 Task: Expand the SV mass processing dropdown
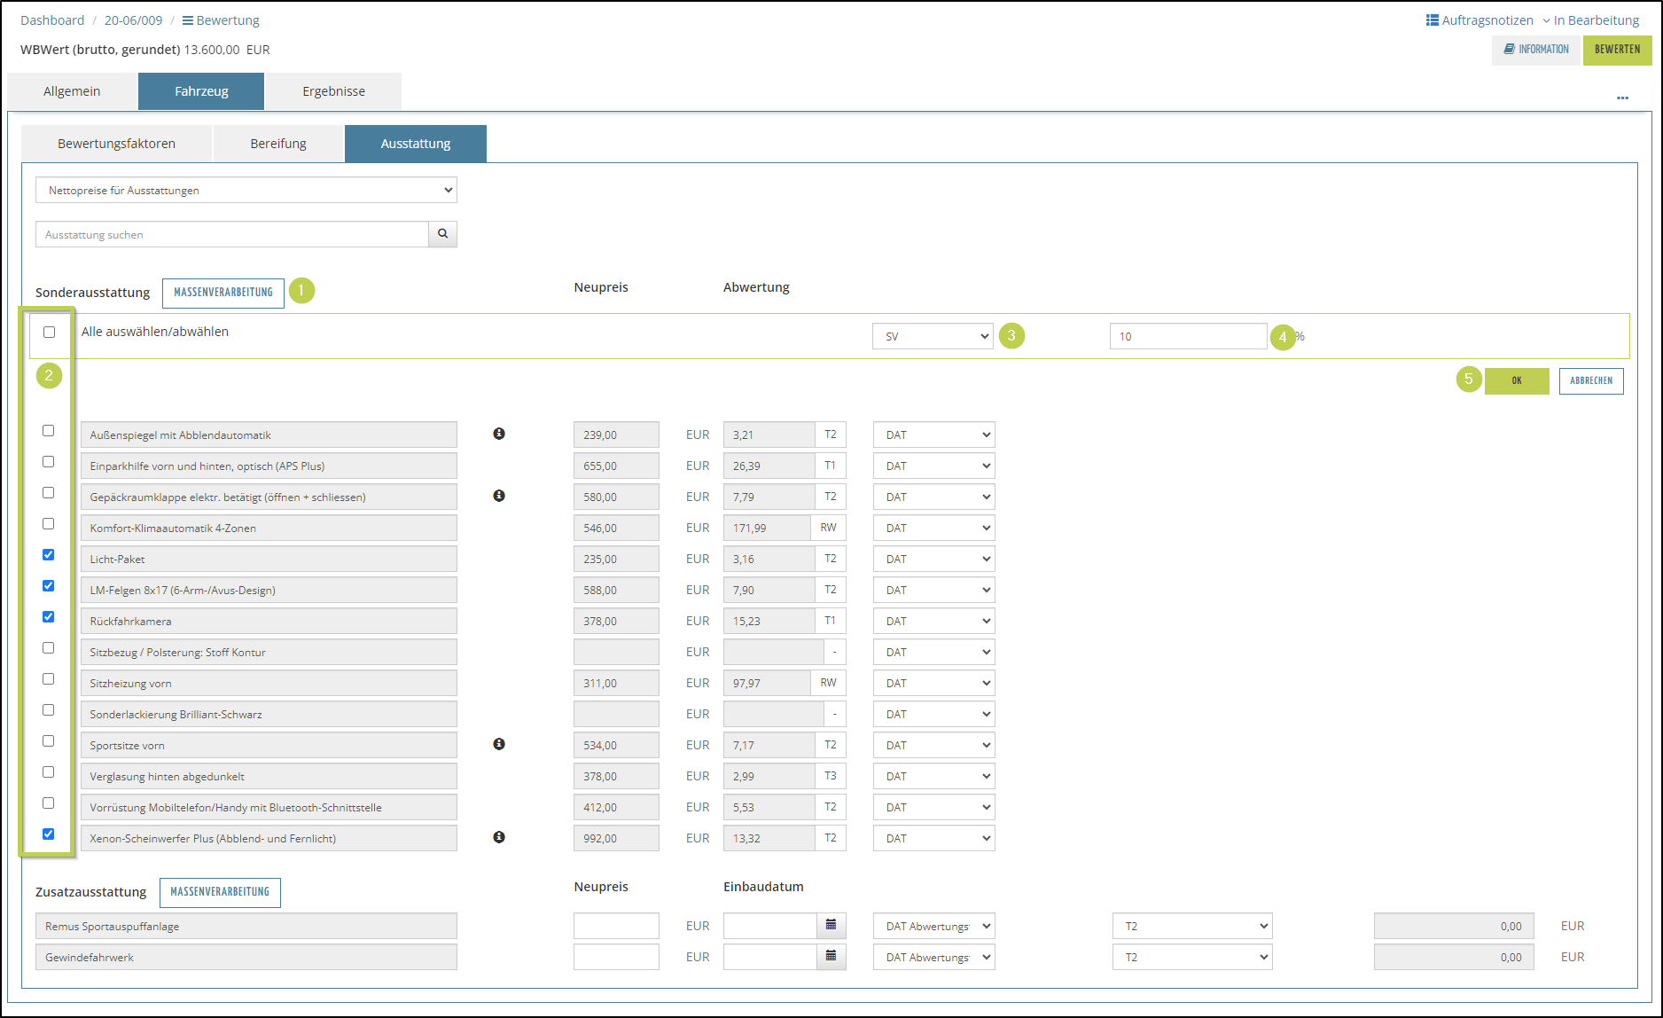click(x=933, y=336)
